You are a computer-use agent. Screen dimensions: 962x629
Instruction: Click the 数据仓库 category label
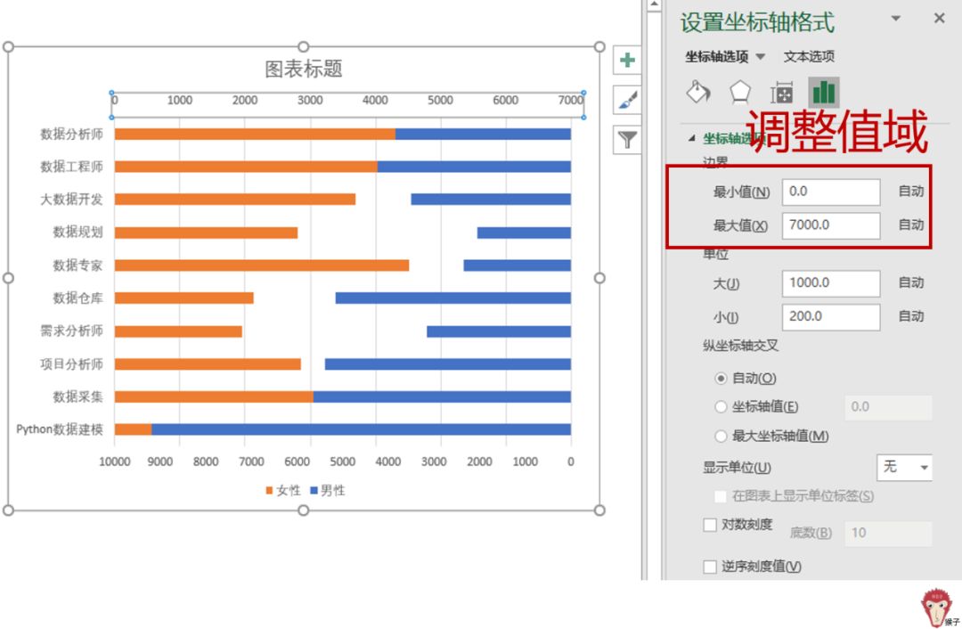pyautogui.click(x=77, y=298)
